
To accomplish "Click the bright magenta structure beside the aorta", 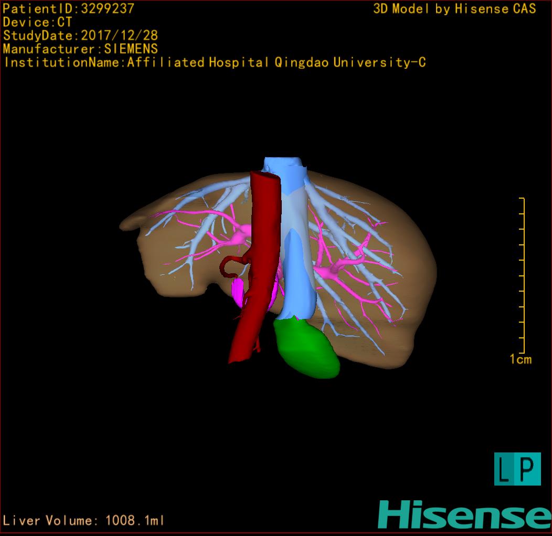I will coord(238,292).
